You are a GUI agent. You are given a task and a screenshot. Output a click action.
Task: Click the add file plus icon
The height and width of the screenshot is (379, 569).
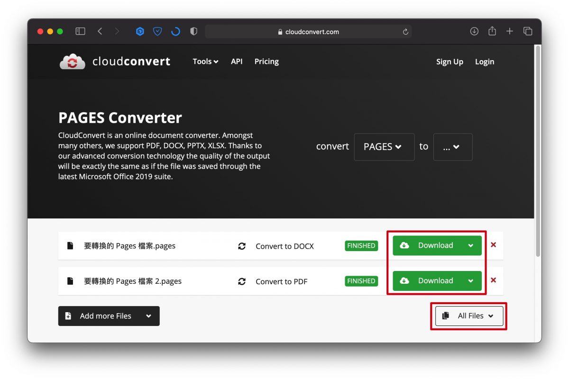point(68,316)
